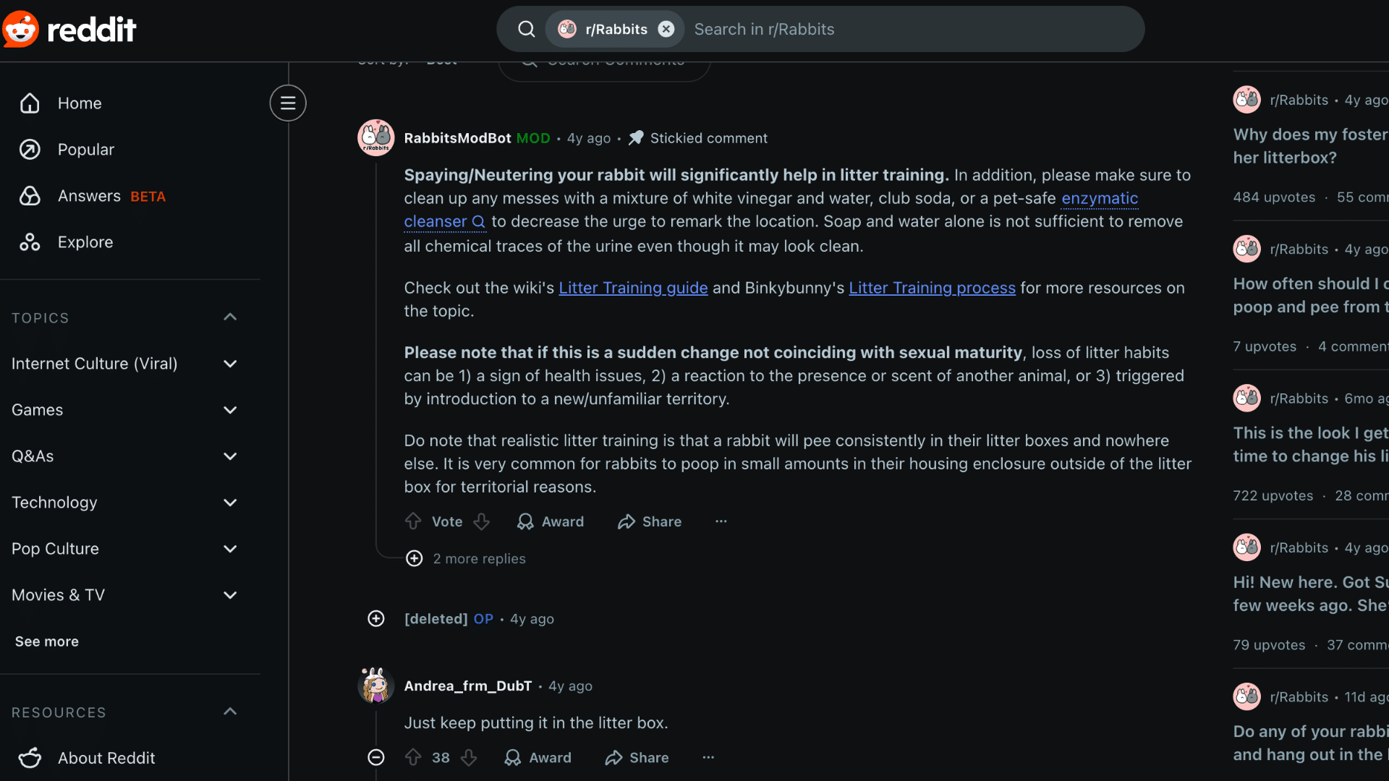Upvote the RabbitsModBot stickied comment

tap(413, 521)
